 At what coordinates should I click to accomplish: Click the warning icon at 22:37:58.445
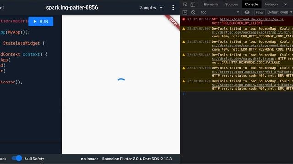tap(184, 55)
